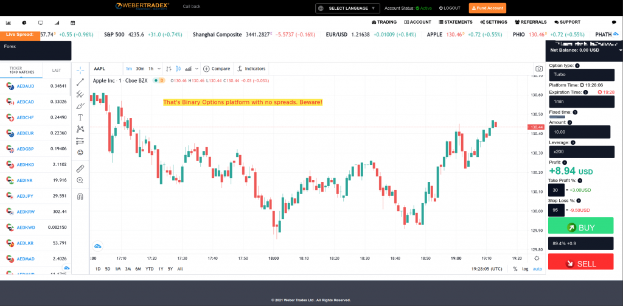Click the Stop Loss help icon
The height and width of the screenshot is (306, 623).
578,201
